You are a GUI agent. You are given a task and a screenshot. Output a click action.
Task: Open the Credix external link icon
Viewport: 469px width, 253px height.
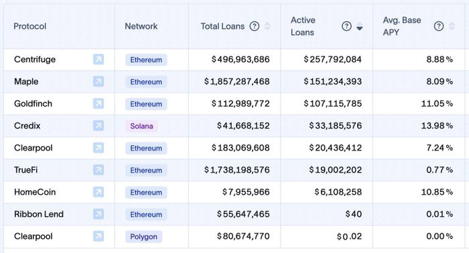point(98,126)
